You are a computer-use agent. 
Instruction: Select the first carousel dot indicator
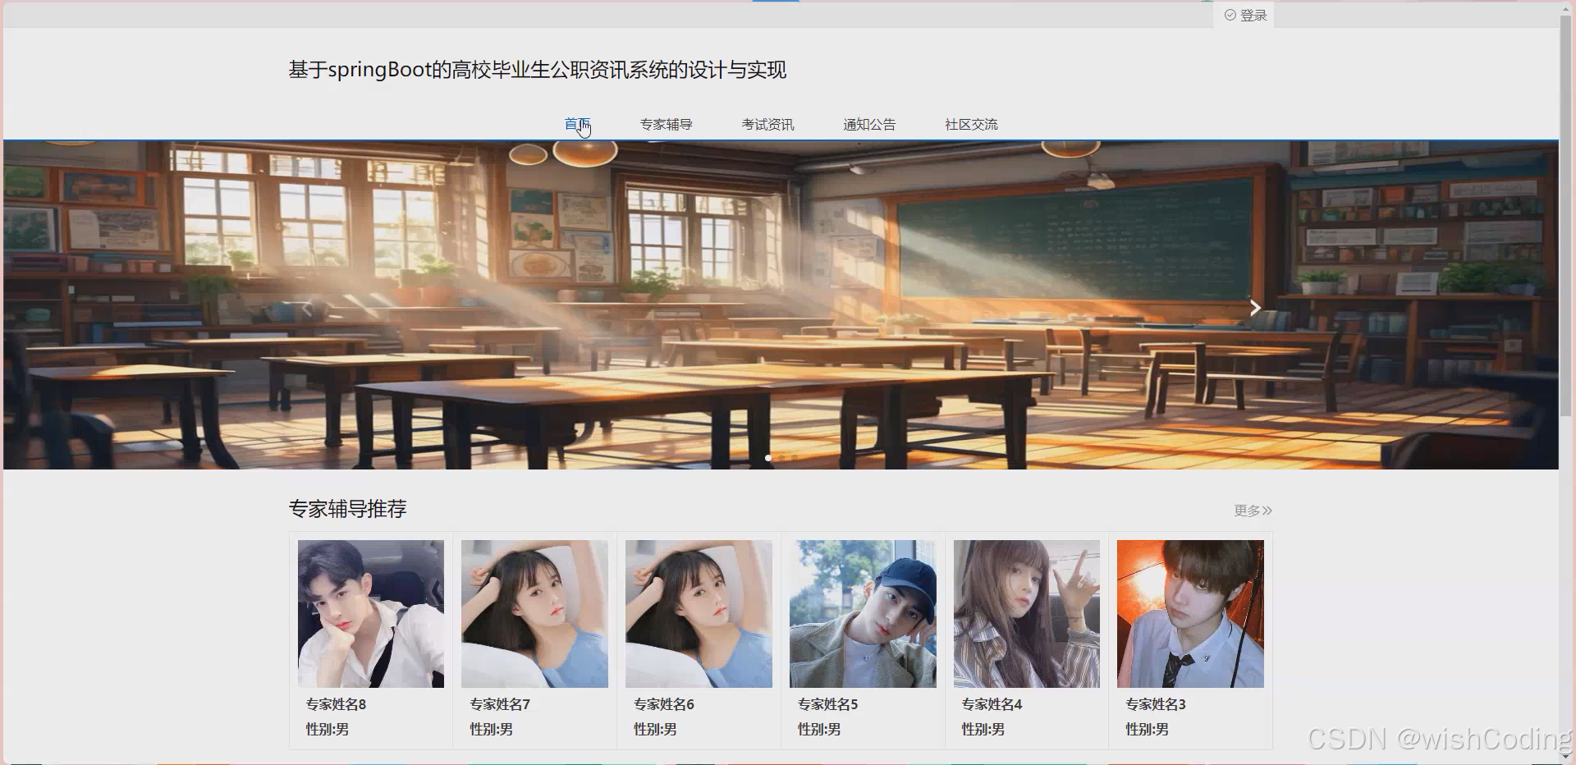click(768, 458)
